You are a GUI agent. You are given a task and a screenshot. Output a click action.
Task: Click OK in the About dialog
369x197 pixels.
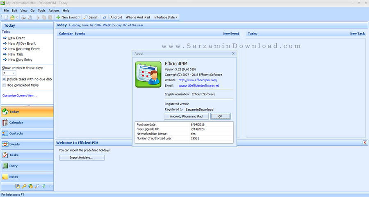point(220,117)
